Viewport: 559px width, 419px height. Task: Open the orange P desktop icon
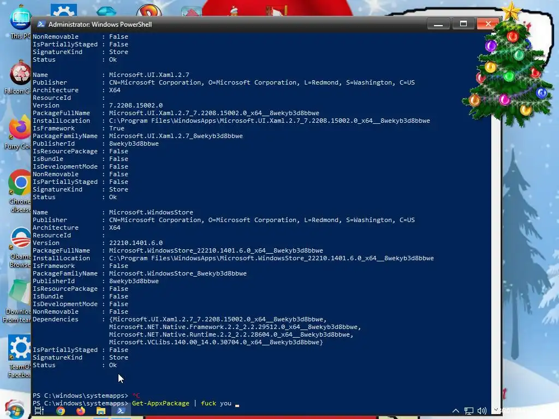(x=149, y=10)
